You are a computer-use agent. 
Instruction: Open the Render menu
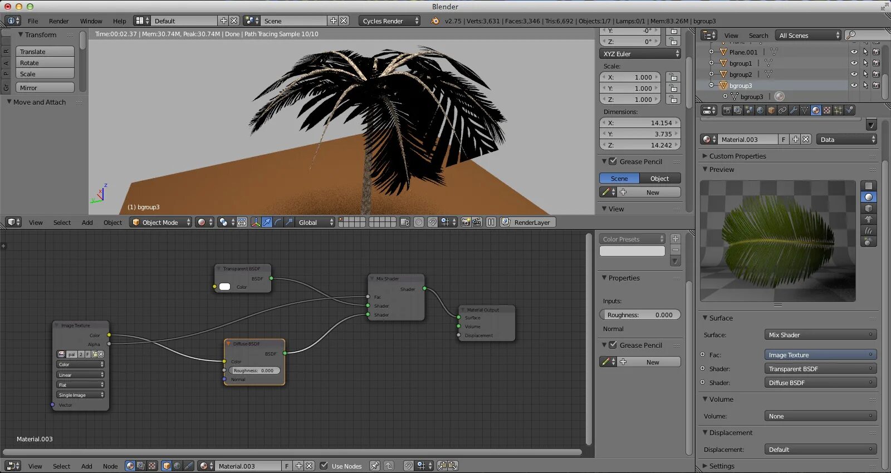coord(58,21)
